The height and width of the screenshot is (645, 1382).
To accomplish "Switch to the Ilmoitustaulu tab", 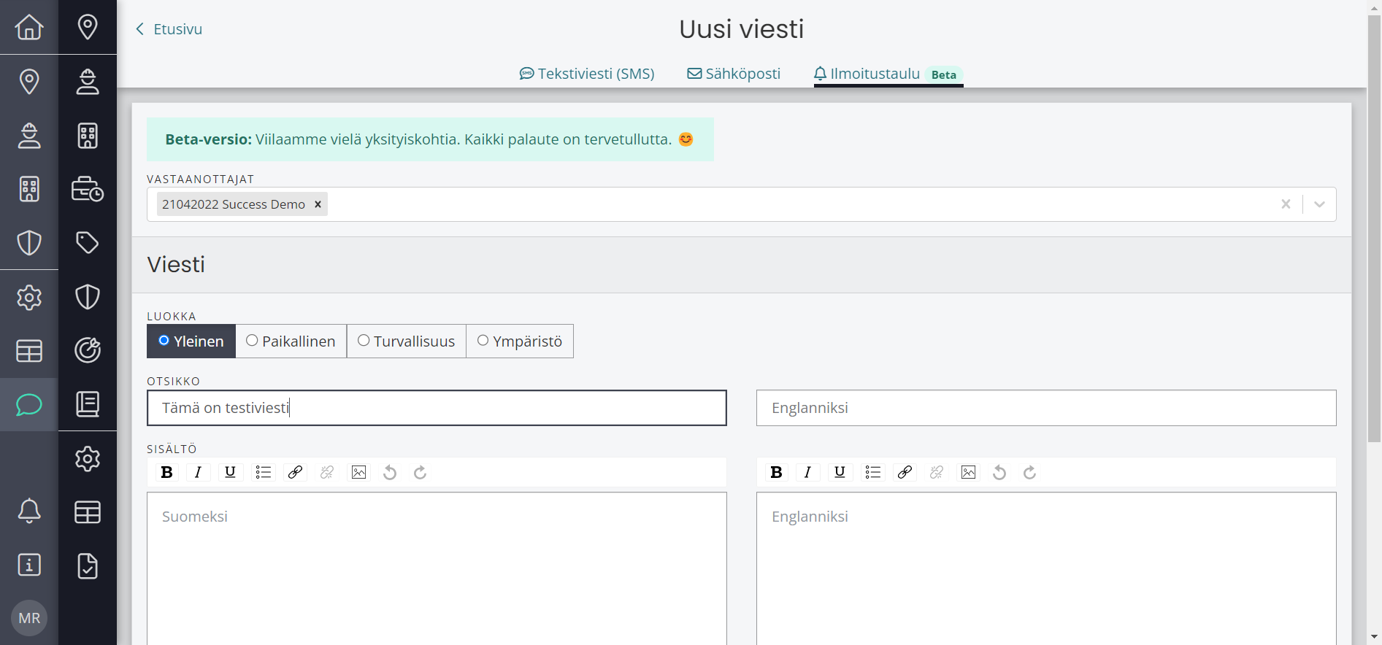I will click(x=888, y=74).
